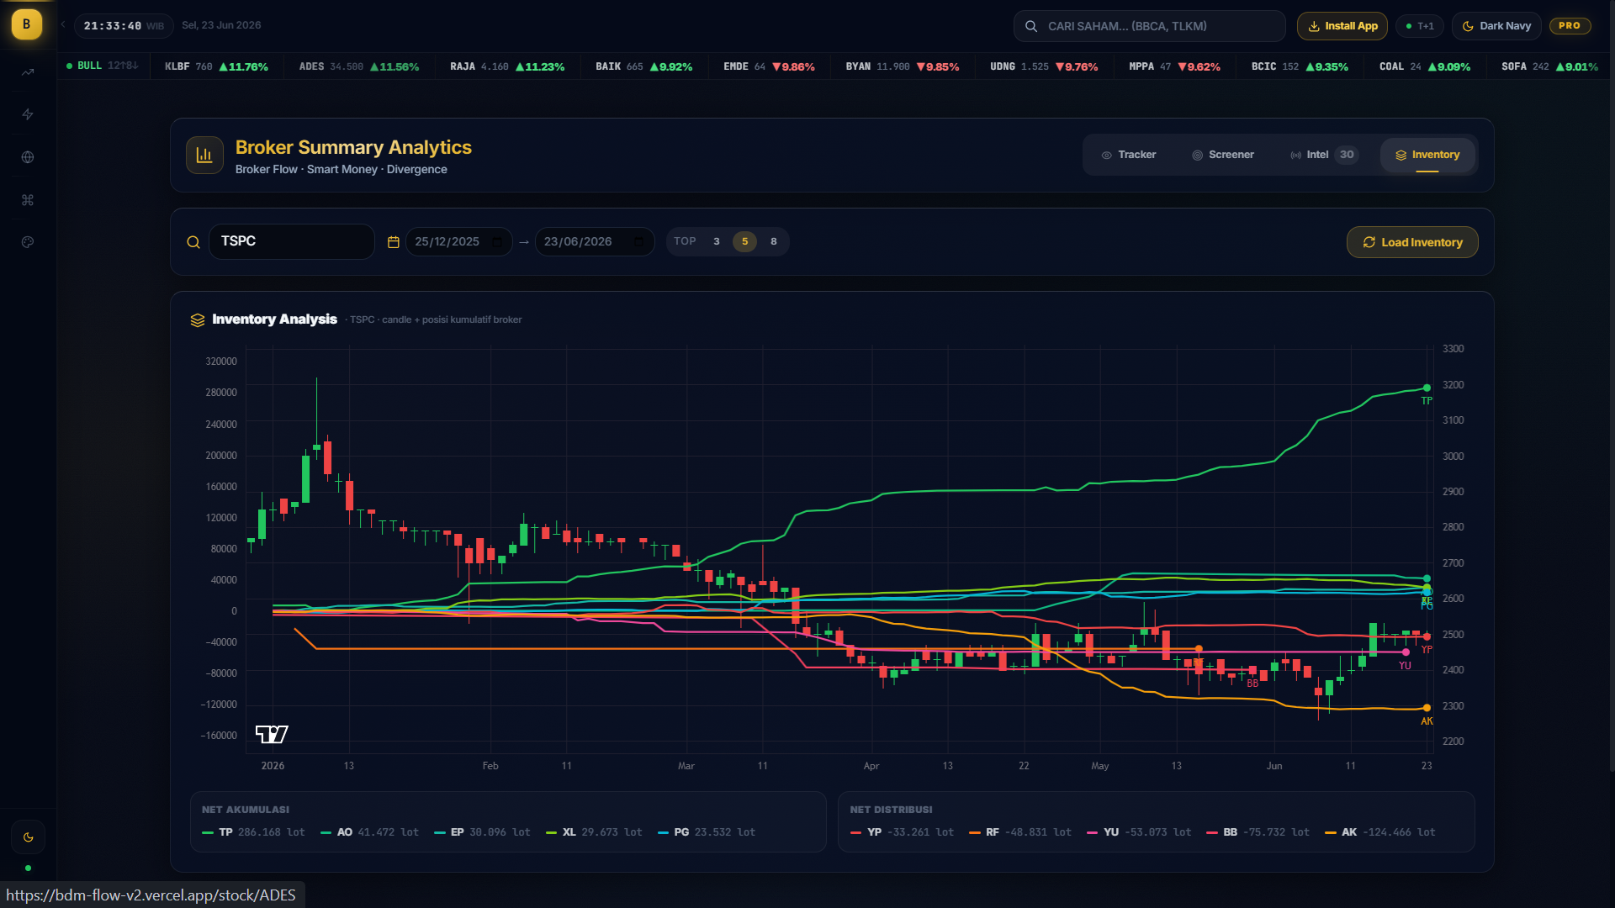This screenshot has width=1615, height=908.
Task: Click the YP -33.261 lot legend entry
Action: [x=902, y=832]
